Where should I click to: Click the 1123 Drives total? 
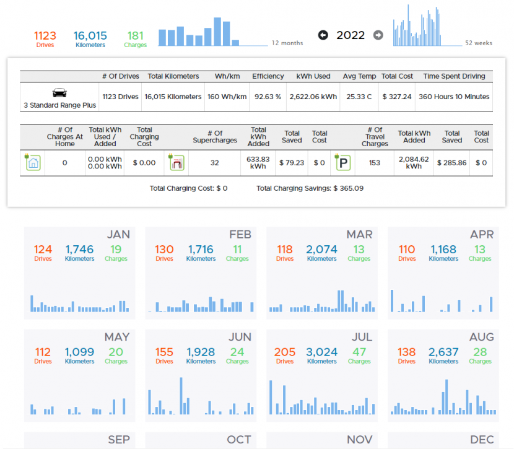45,38
